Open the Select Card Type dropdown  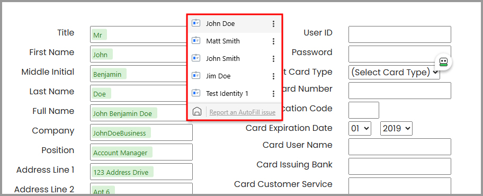pyautogui.click(x=394, y=72)
